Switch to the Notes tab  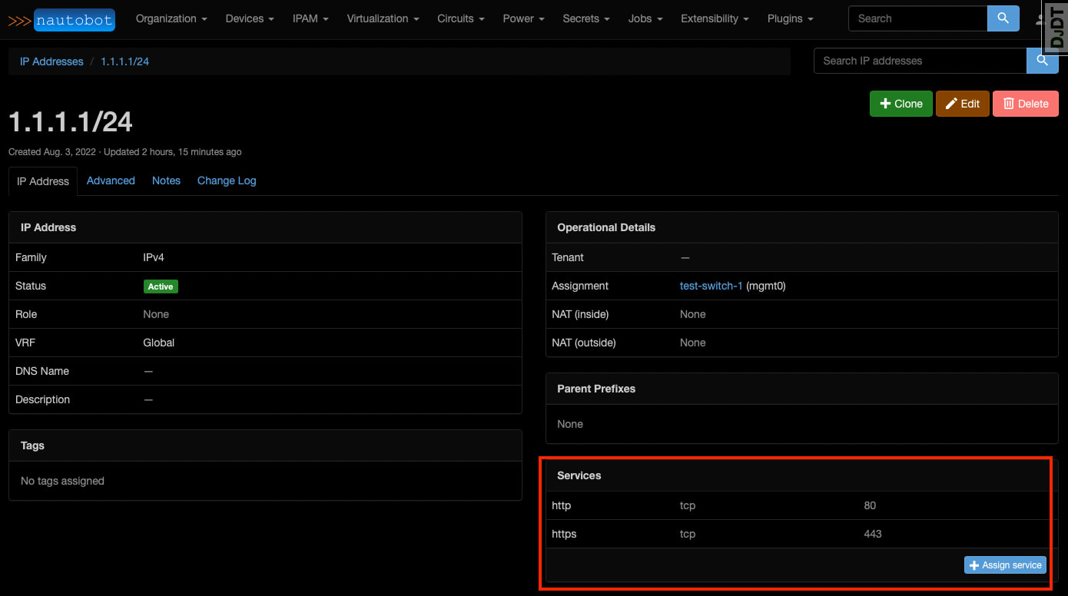tap(166, 180)
